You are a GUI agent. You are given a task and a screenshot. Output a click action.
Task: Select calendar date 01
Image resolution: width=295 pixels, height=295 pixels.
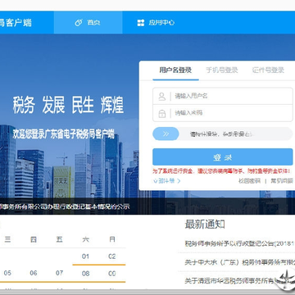pyautogui.click(x=85, y=256)
